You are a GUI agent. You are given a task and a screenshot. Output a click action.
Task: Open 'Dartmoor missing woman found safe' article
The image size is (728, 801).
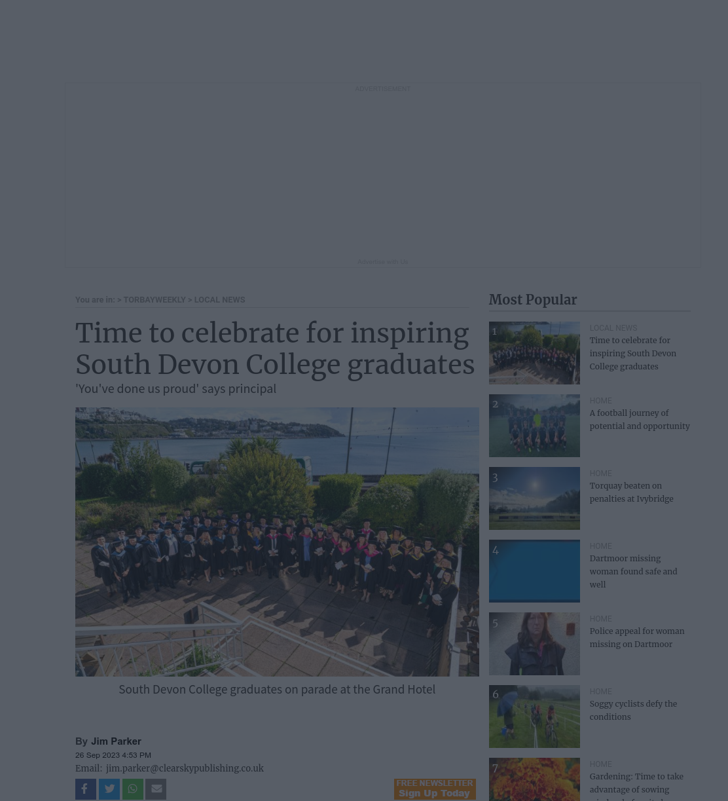(633, 571)
